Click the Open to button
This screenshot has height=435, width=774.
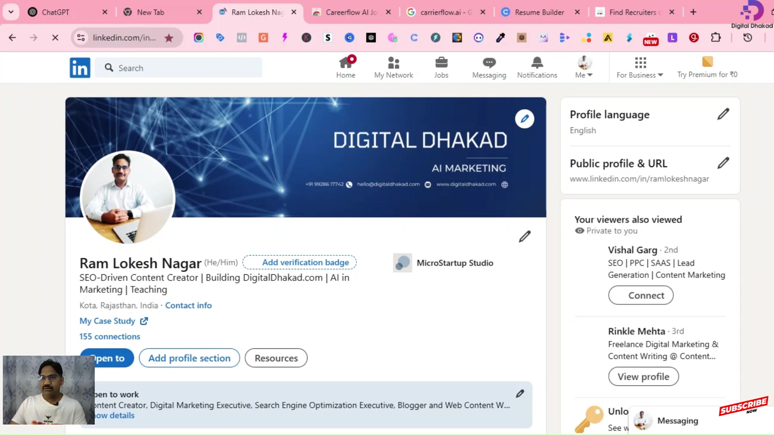[107, 358]
